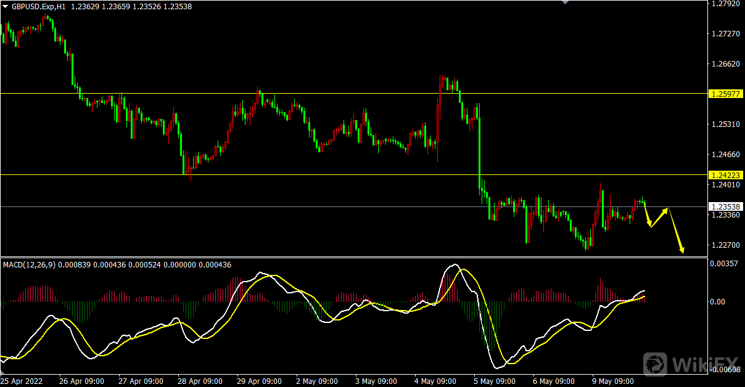745x387 pixels.
Task: Open the chart menu triangle beside GBPUSD.Exp,H1
Action: 6,6
